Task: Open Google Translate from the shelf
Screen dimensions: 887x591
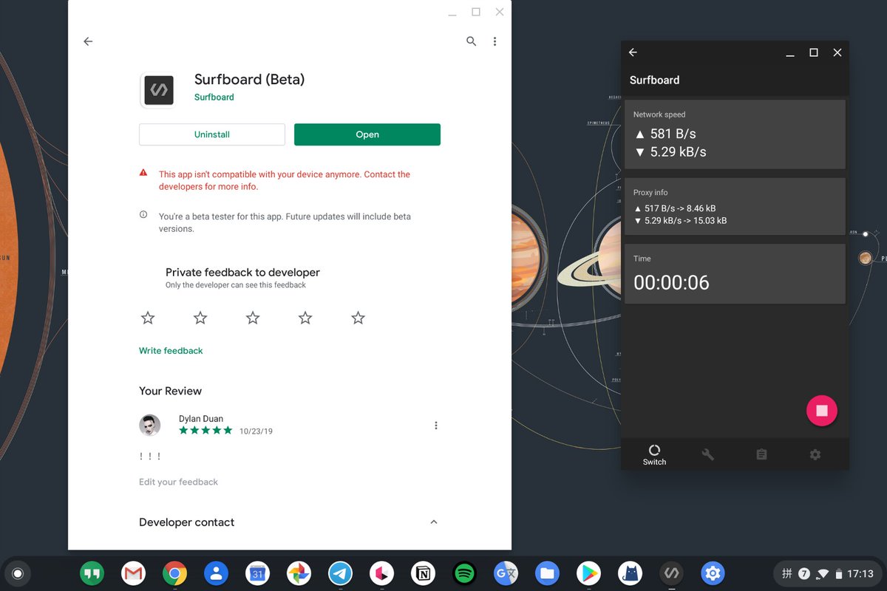Action: pos(506,573)
